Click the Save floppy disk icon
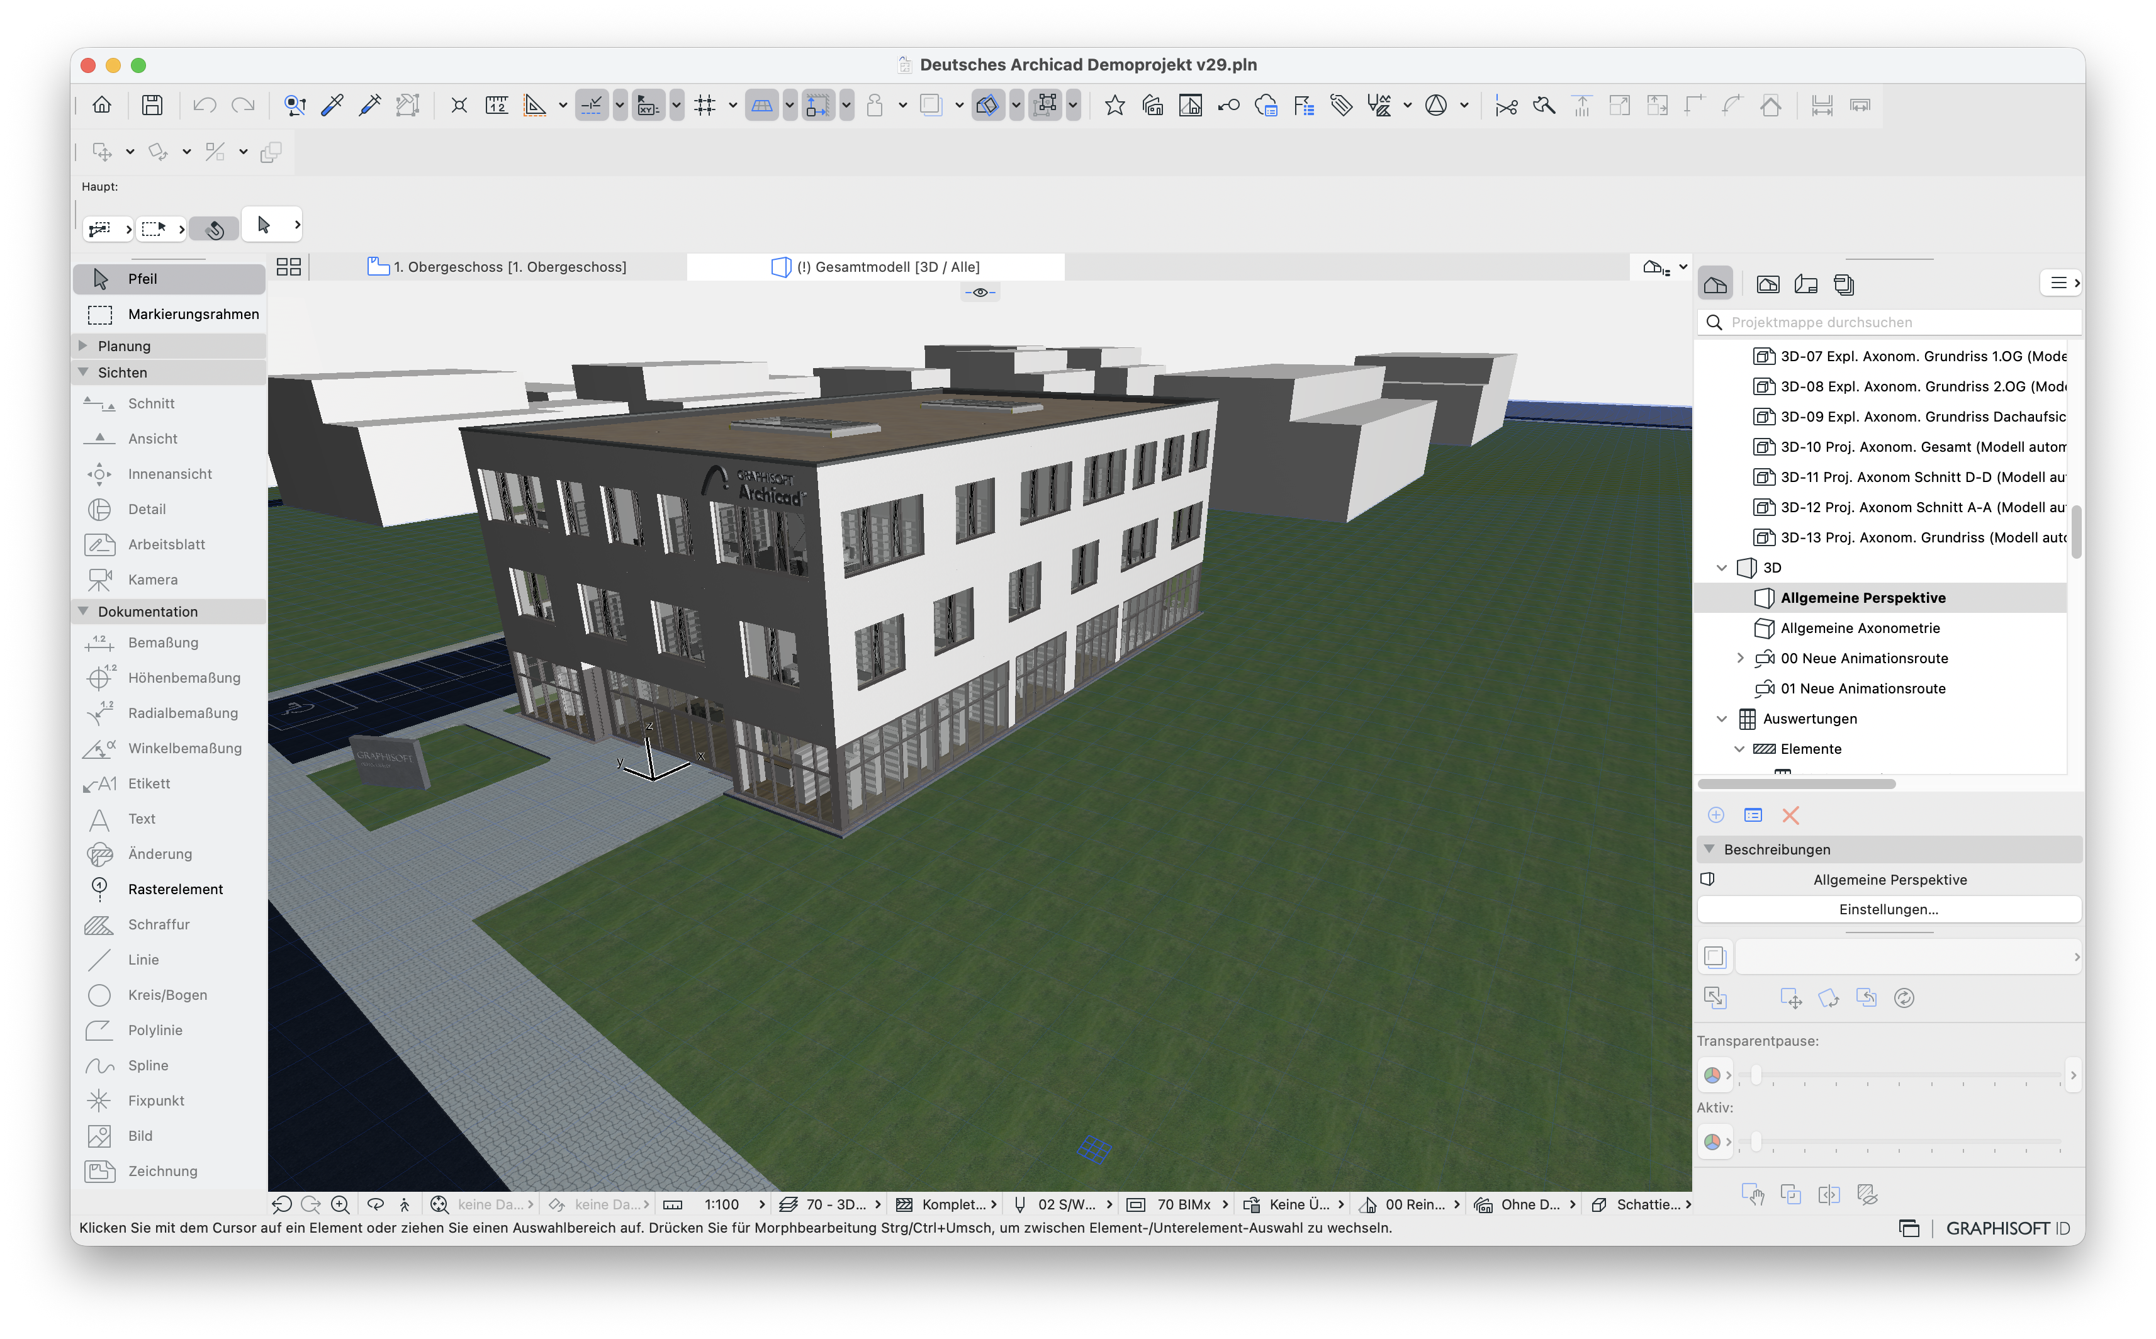Screen dimensions: 2156x1339 tap(152, 105)
